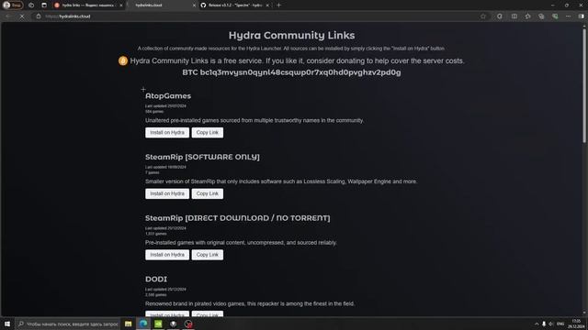Open the collections icon
The image size is (588, 330).
(x=541, y=16)
